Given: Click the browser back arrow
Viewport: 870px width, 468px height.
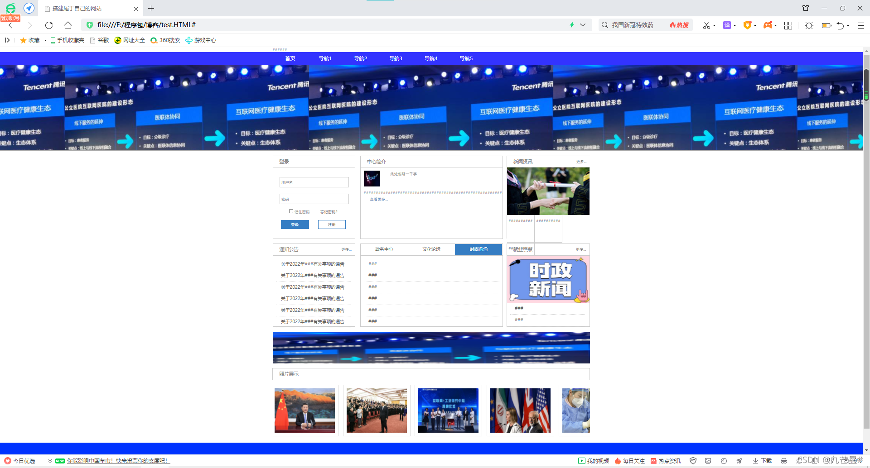Looking at the screenshot, I should tap(11, 25).
